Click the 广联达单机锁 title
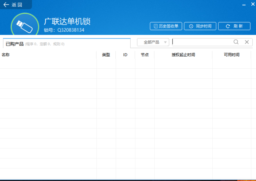 (x=67, y=22)
